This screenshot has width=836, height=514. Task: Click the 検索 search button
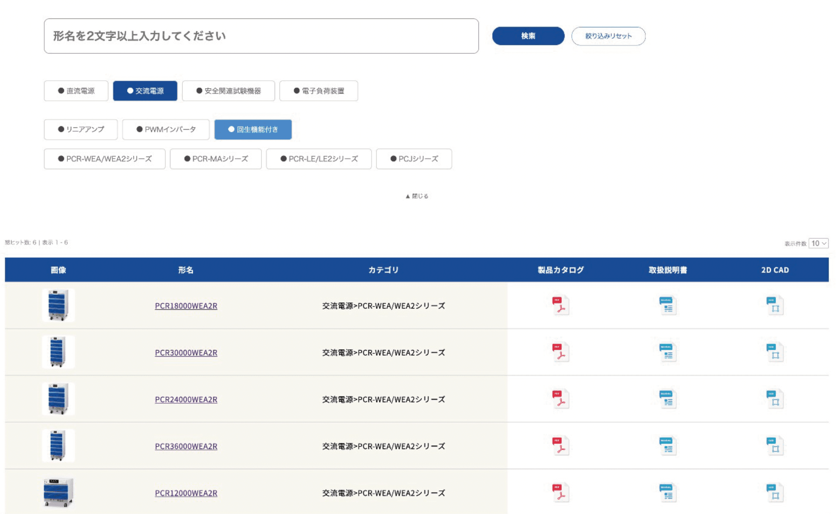click(528, 36)
